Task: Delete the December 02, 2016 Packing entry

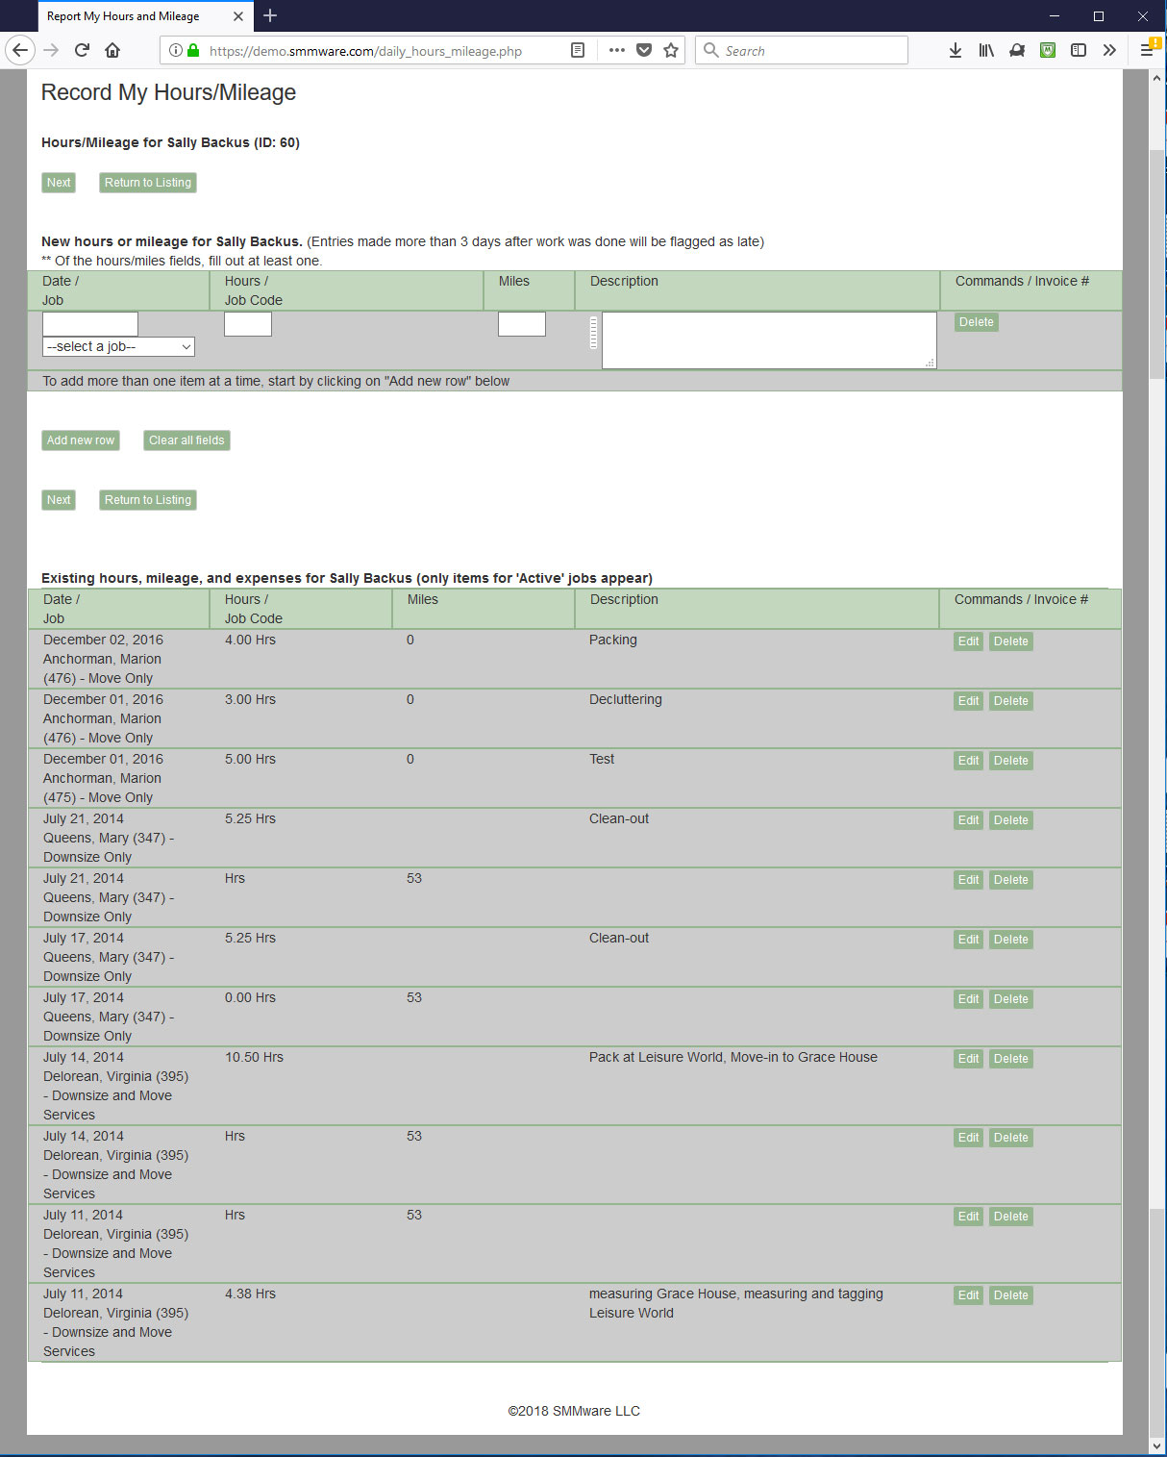Action: tap(1010, 641)
